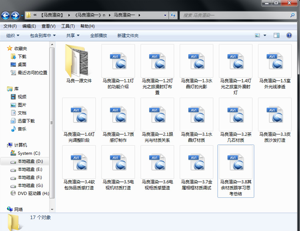Open the 马良—源文件 folder
300x231 pixels.
(x=79, y=64)
